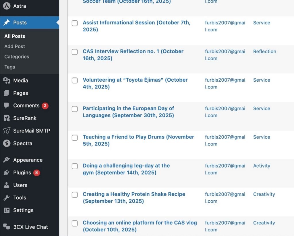Click the Plugins plug icon

click(x=6, y=173)
